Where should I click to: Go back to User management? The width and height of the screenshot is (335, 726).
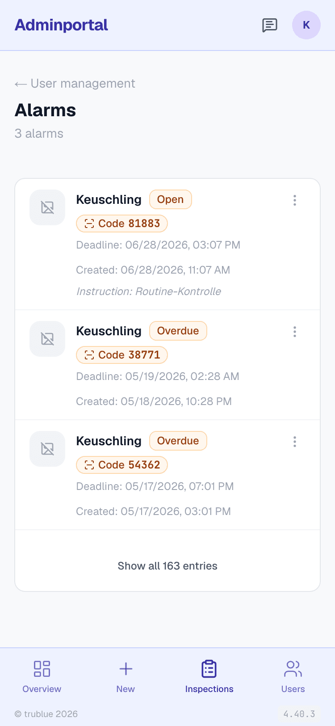(75, 84)
